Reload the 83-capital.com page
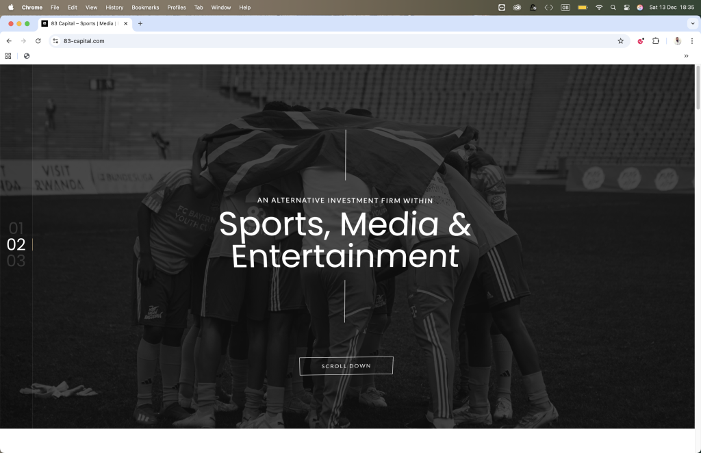This screenshot has width=701, height=453. tap(38, 41)
